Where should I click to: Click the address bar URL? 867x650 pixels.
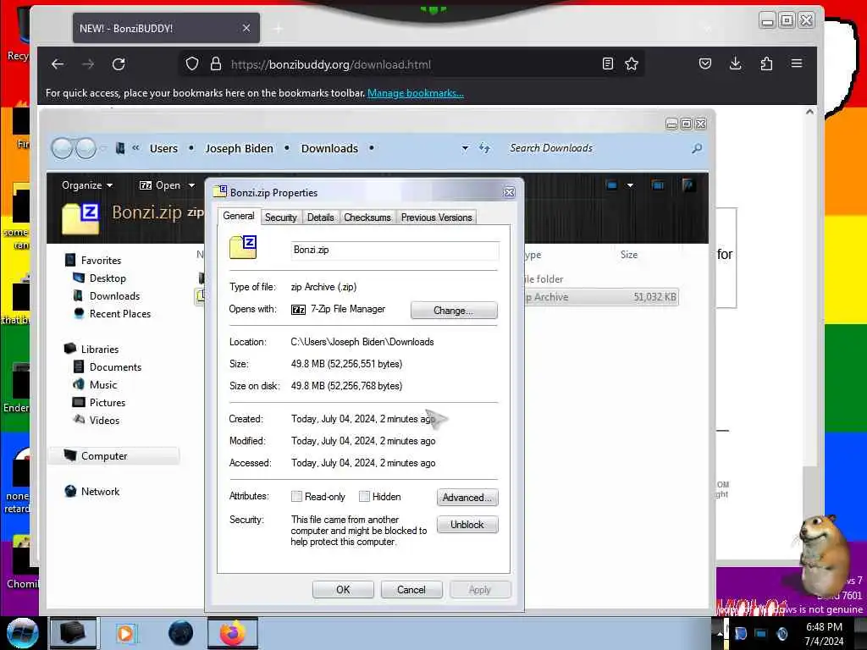pyautogui.click(x=331, y=64)
